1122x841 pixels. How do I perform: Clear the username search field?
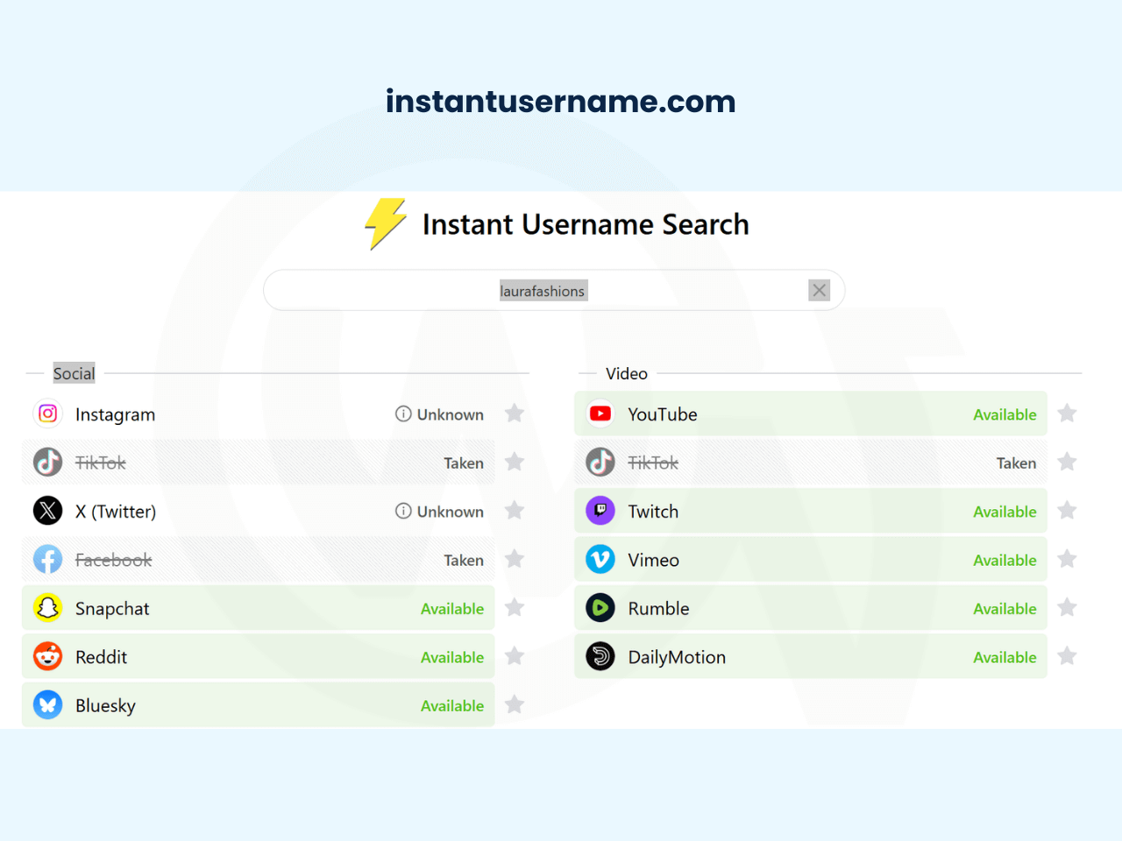pos(820,290)
